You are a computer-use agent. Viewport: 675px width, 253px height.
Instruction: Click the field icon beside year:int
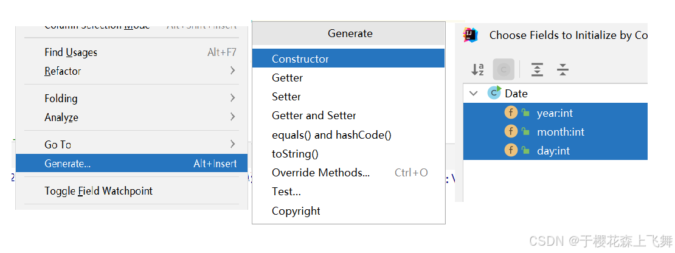511,113
